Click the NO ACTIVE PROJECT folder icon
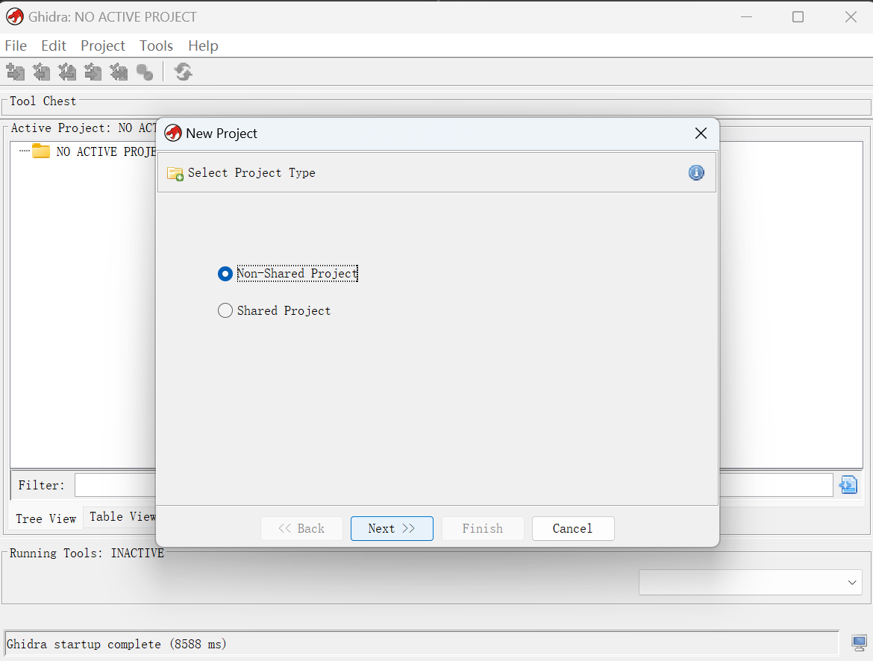 [x=40, y=151]
